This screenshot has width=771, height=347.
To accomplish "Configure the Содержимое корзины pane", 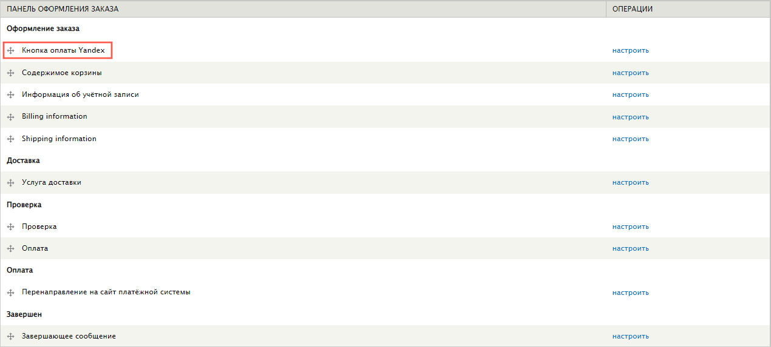I will 630,73.
